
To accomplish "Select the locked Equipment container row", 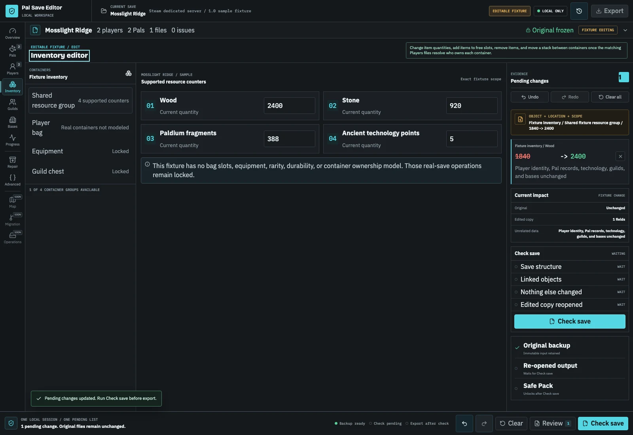I will tap(80, 151).
